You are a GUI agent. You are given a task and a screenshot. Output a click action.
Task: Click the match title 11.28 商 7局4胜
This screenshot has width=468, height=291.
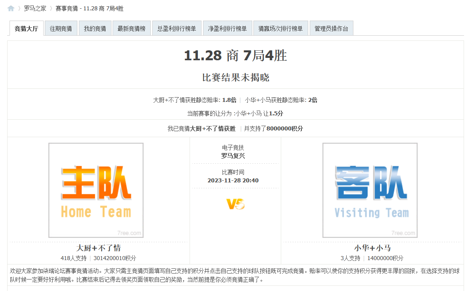(236, 56)
